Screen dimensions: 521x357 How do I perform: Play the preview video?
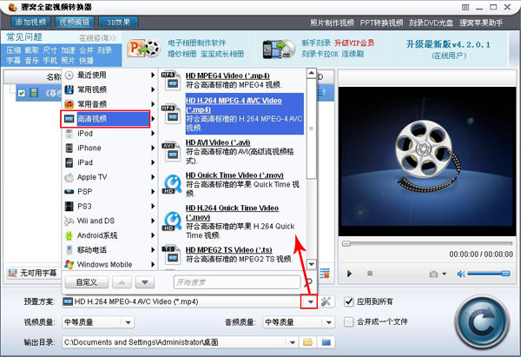[349, 274]
